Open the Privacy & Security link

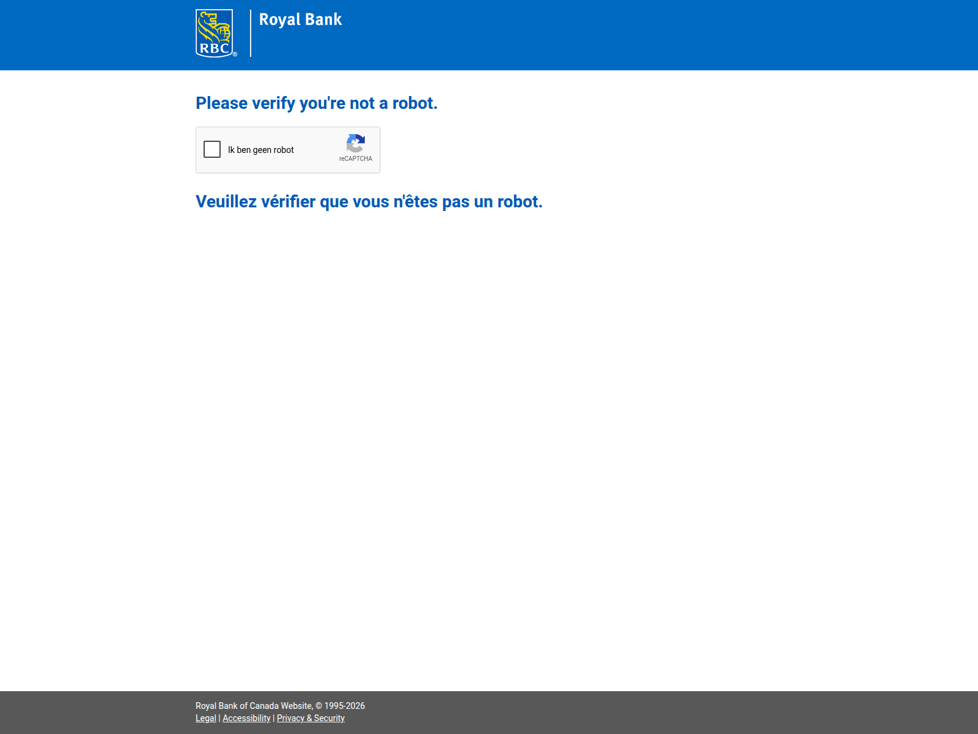(x=311, y=718)
